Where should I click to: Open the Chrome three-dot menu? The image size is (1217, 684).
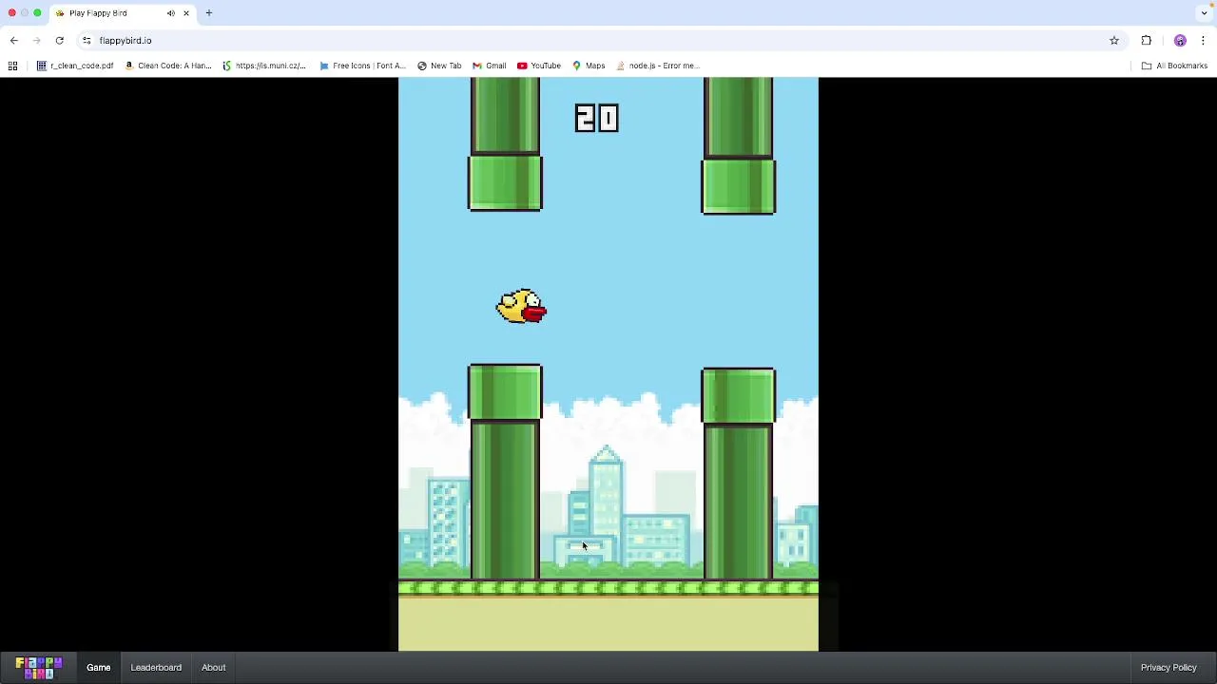[1203, 41]
